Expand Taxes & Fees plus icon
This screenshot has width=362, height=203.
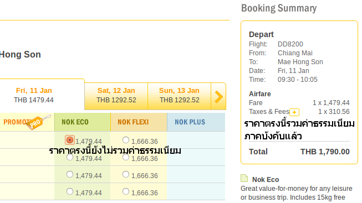pos(294,112)
